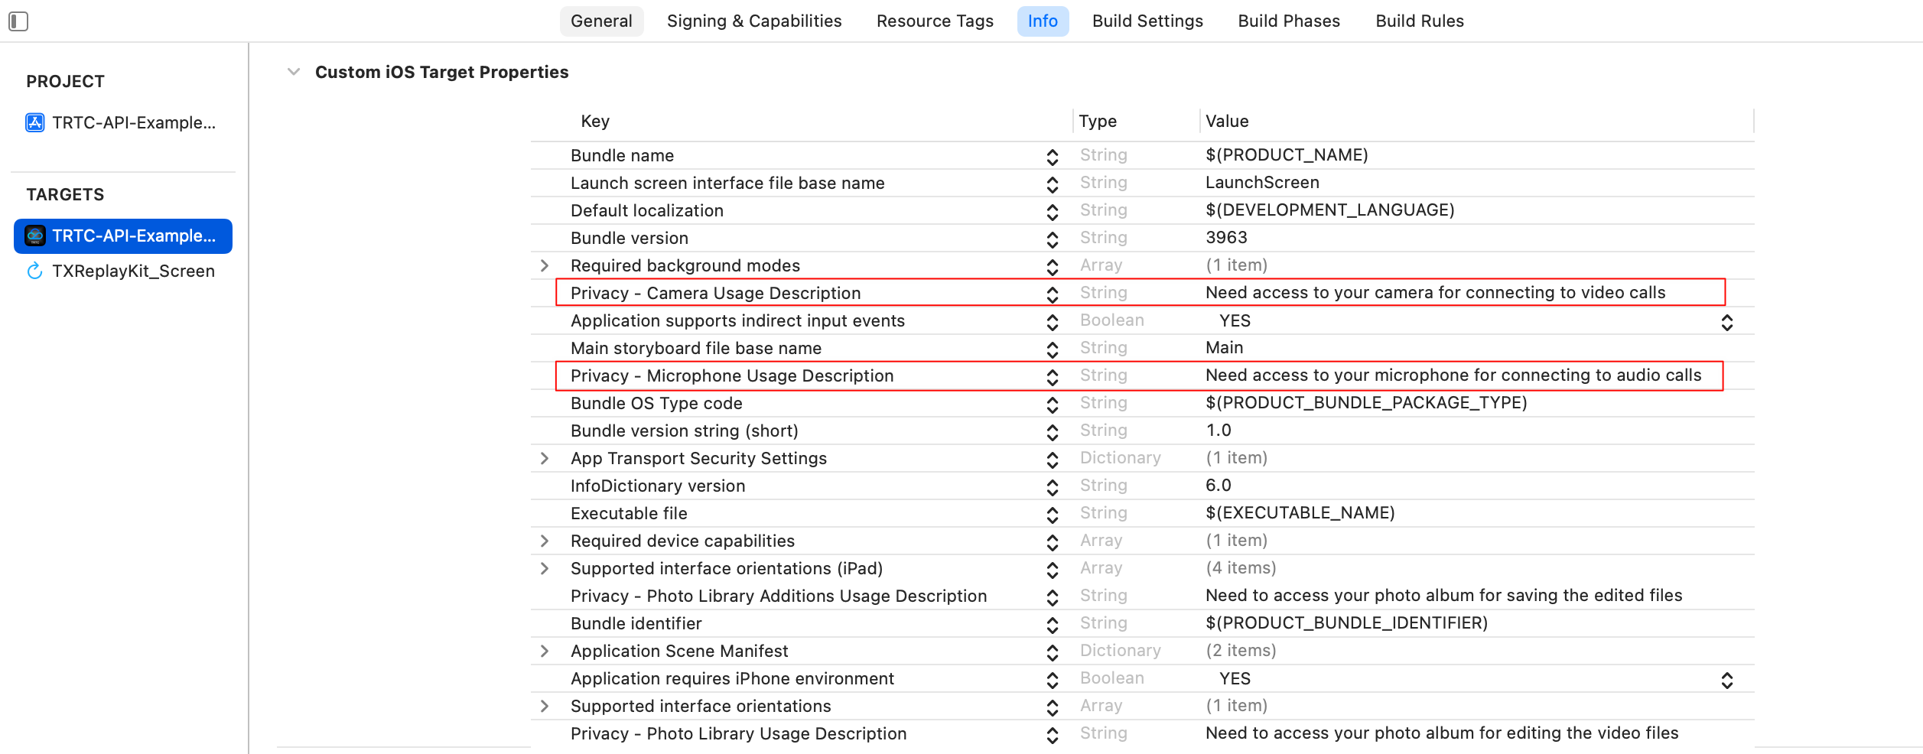Viewport: 1923px width, 754px height.
Task: Select the TXReplayKit_Screen target
Action: [x=133, y=271]
